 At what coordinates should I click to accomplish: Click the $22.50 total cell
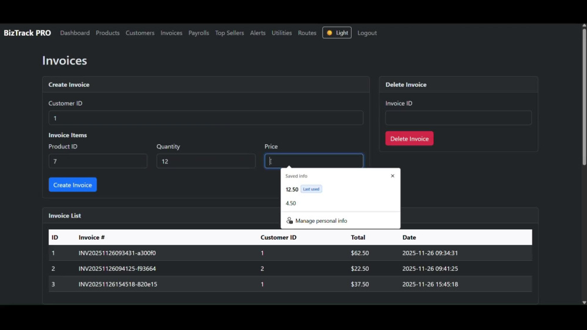pos(360,268)
